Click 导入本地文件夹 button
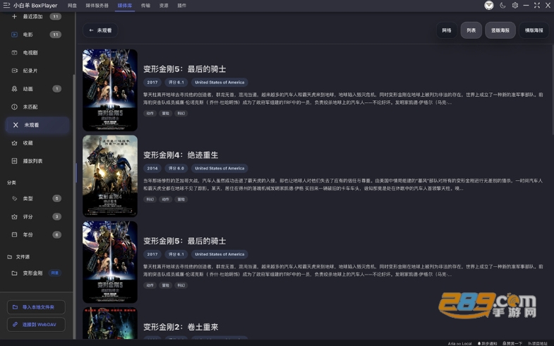554x346 pixels. point(36,307)
